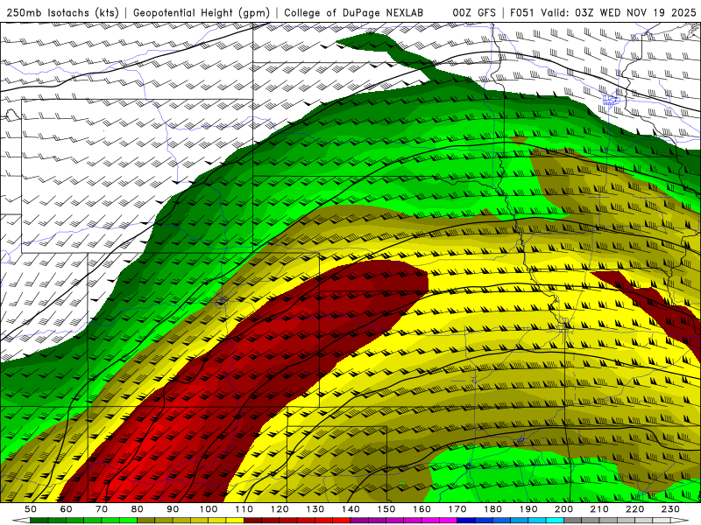Select the dark blue swatch right of 170
701x525 pixels.
coord(466,521)
